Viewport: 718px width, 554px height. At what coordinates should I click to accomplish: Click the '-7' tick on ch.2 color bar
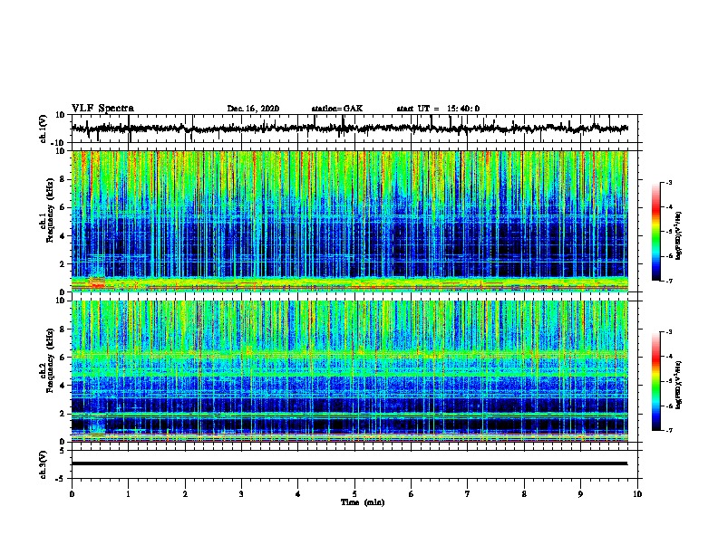pyautogui.click(x=669, y=430)
